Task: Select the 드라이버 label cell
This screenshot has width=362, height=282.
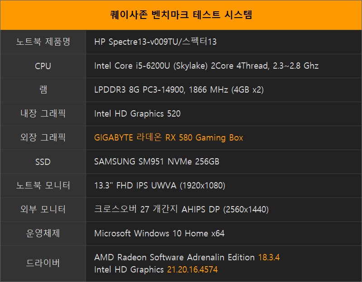Action: point(43,263)
